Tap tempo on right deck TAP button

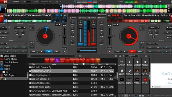coord(109,16)
